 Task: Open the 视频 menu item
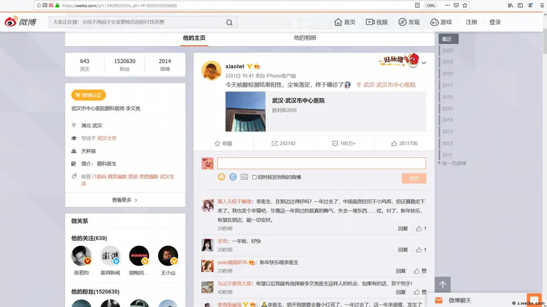pos(376,22)
